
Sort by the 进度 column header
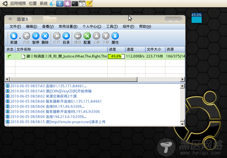tap(116, 49)
